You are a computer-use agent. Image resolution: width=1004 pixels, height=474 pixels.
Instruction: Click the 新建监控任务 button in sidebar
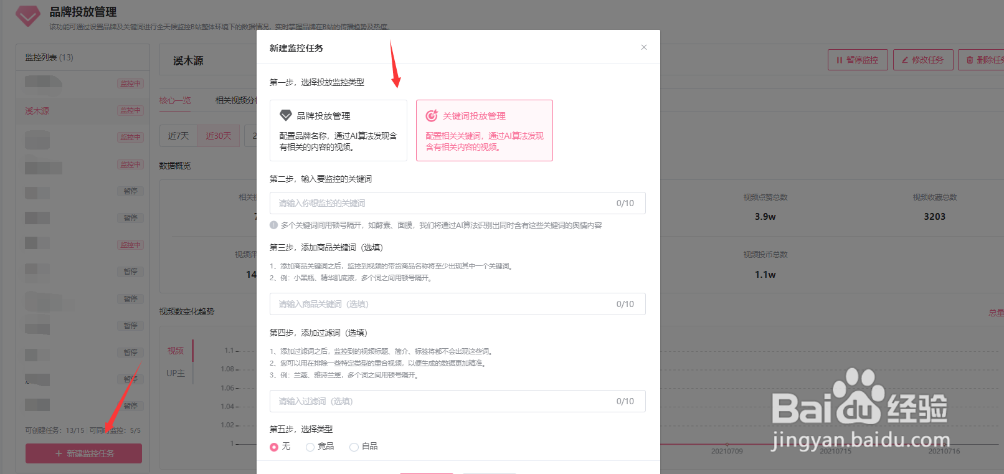83,453
